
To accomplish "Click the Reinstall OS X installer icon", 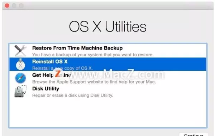I will 20,64.
